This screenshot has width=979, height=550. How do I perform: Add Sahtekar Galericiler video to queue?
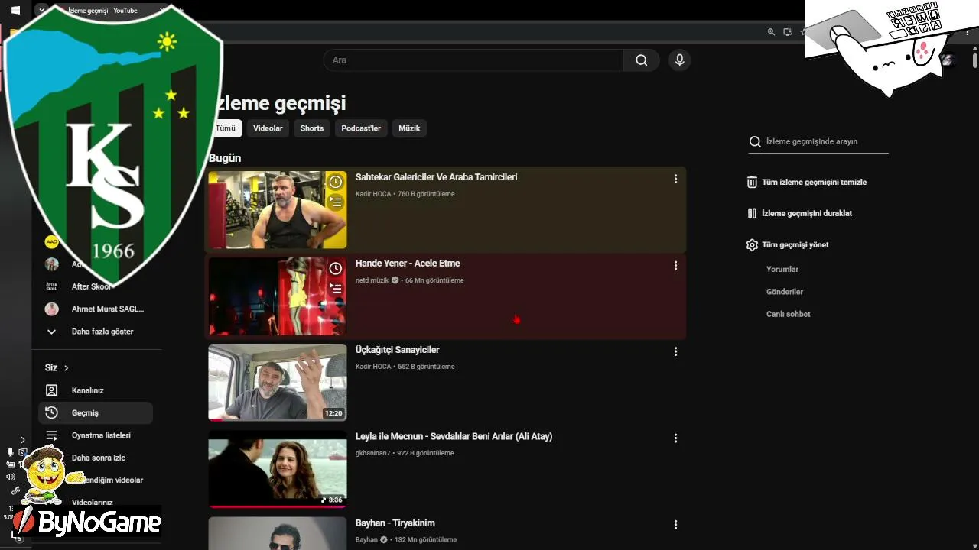pos(335,202)
